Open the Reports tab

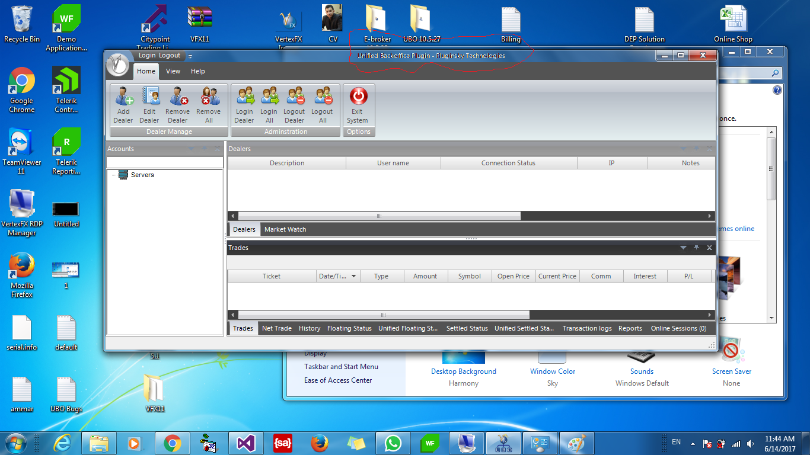(630, 328)
